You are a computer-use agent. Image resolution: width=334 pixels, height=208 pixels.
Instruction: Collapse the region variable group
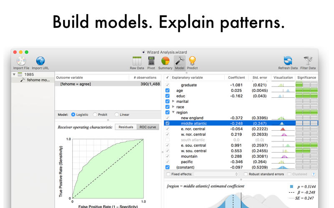tap(173, 112)
